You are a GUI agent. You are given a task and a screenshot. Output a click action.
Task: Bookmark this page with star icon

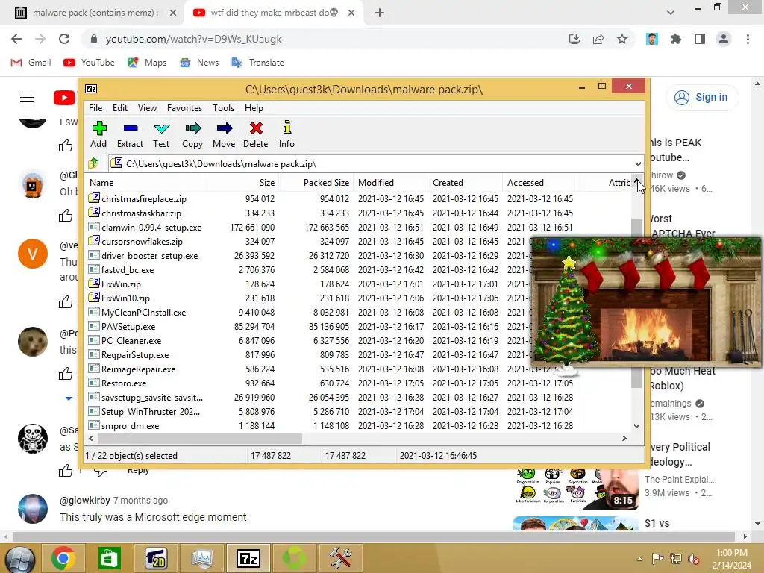pos(622,39)
